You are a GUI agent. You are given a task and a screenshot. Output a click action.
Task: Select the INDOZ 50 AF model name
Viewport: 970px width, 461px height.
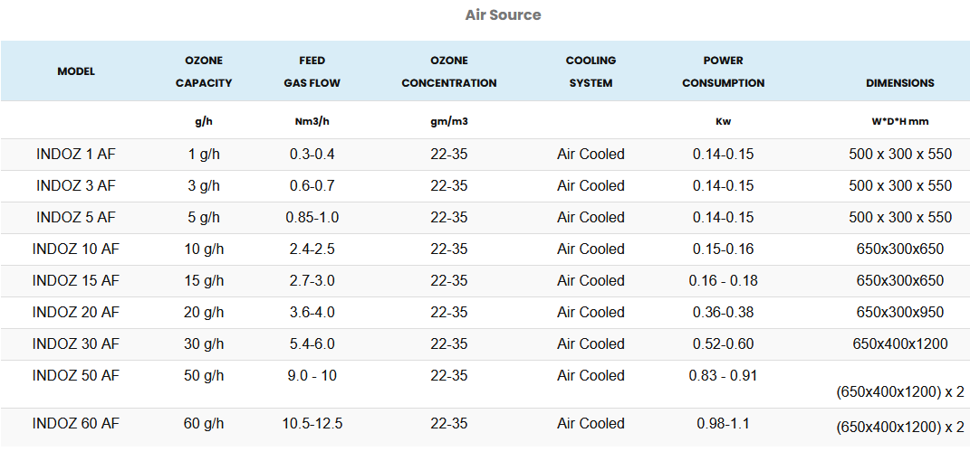(76, 376)
